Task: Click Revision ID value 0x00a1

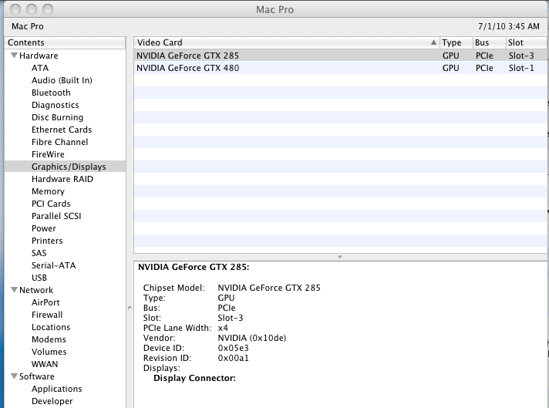Action: click(x=233, y=358)
